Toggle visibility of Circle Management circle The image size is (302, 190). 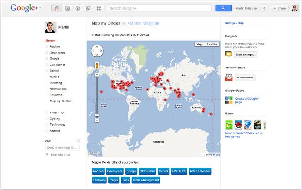[146, 180]
